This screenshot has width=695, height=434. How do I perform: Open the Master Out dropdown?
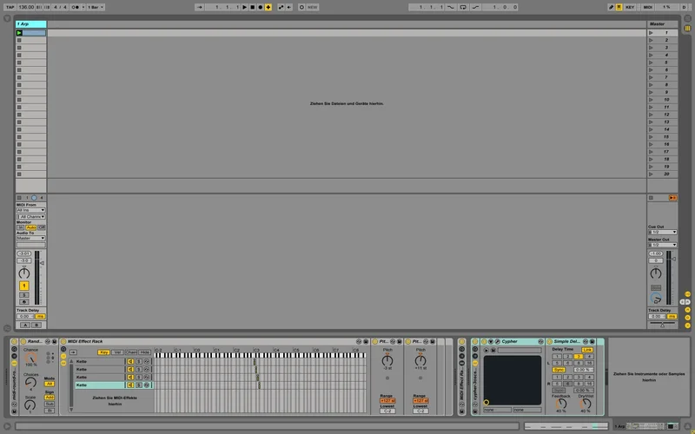[662, 245]
